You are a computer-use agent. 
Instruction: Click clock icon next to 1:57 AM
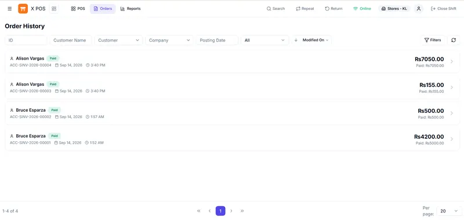tap(88, 117)
